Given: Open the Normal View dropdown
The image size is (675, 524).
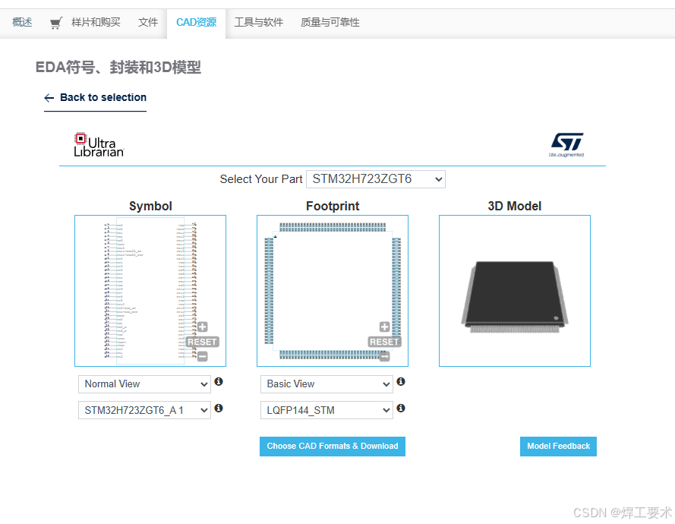Looking at the screenshot, I should (144, 384).
